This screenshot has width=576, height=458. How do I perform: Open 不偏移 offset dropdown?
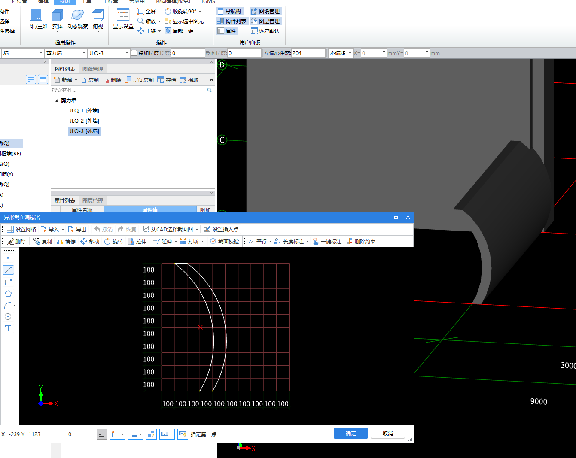[350, 53]
